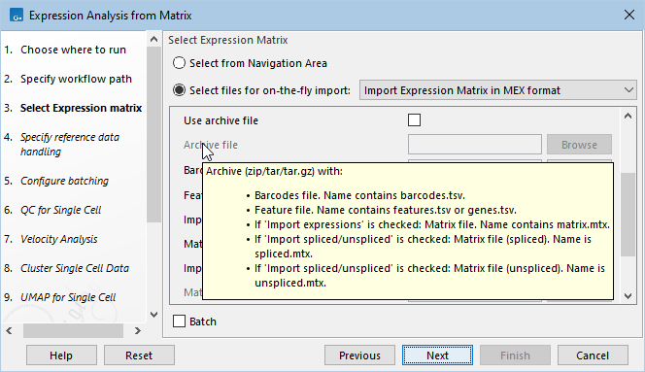
Task: Go back with the Previous button
Action: click(x=359, y=355)
